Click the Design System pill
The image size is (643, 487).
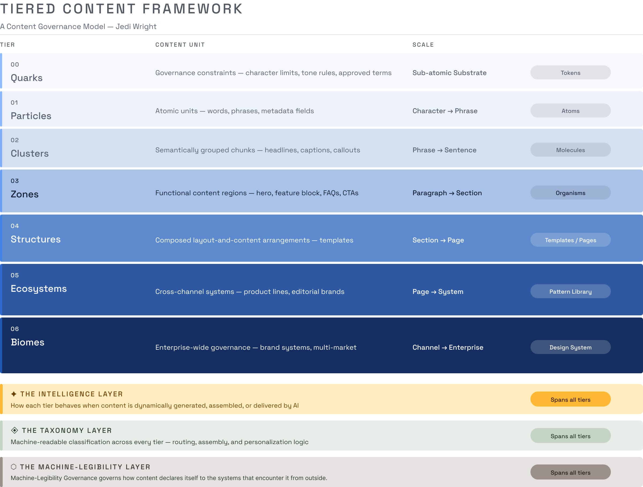click(570, 347)
